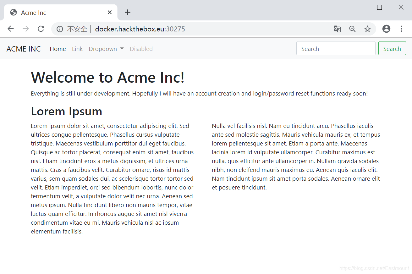Open a new tab with plus icon

point(127,12)
